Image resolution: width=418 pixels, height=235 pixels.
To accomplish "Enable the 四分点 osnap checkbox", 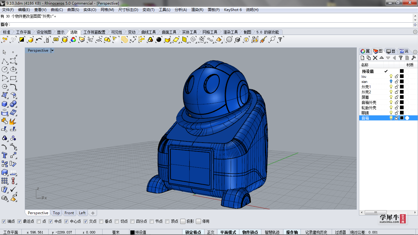I will pos(132,221).
